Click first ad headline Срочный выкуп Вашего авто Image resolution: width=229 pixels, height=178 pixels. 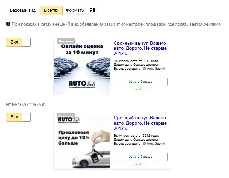coord(140,48)
